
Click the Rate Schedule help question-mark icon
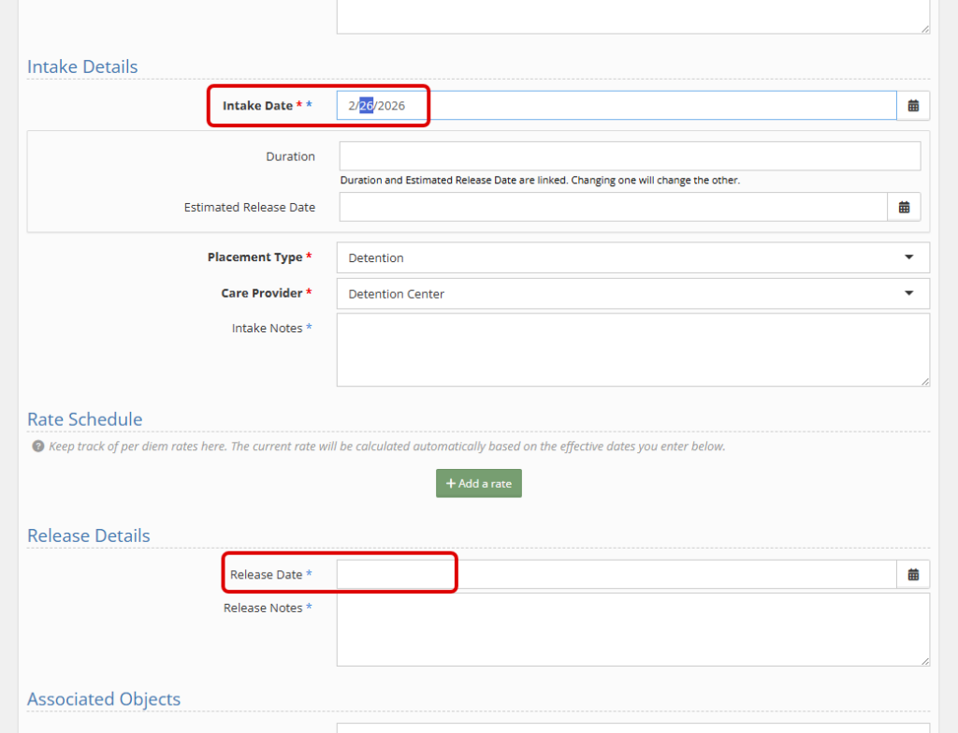coord(38,447)
